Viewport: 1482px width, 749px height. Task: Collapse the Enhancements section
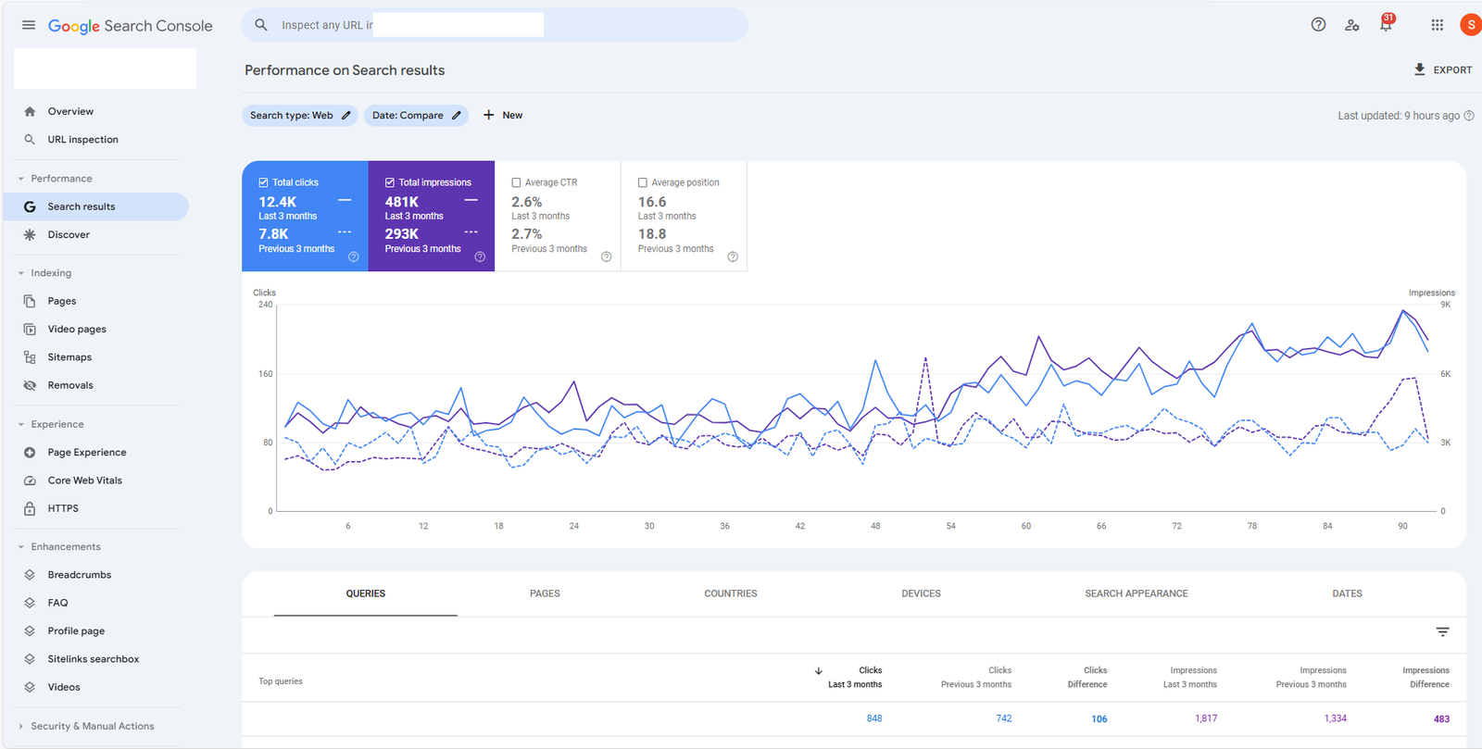(21, 547)
